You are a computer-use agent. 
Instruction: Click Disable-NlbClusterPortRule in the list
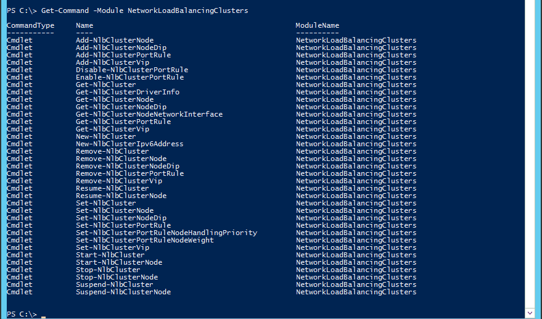pos(132,70)
